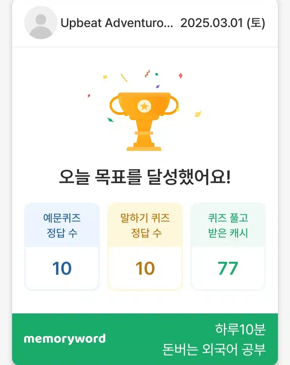Tap the trophy's left handle
Viewport: 290px width, 365px height.
pyautogui.click(x=116, y=105)
